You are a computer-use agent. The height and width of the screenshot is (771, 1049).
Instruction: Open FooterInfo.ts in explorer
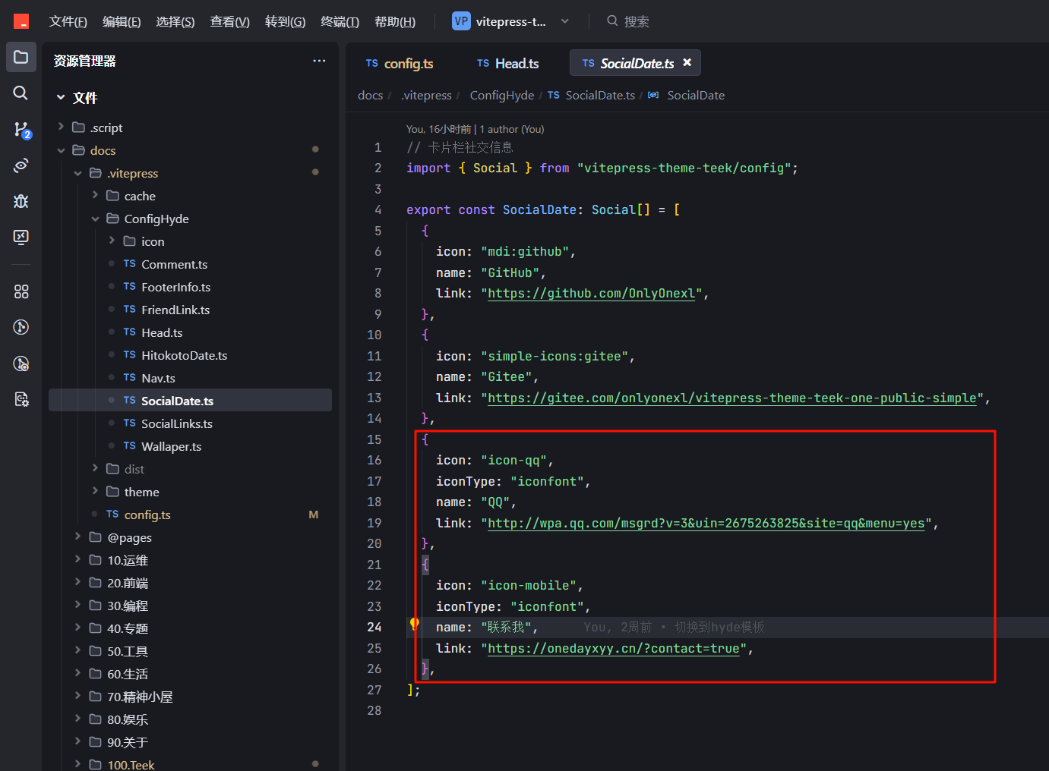pos(175,287)
